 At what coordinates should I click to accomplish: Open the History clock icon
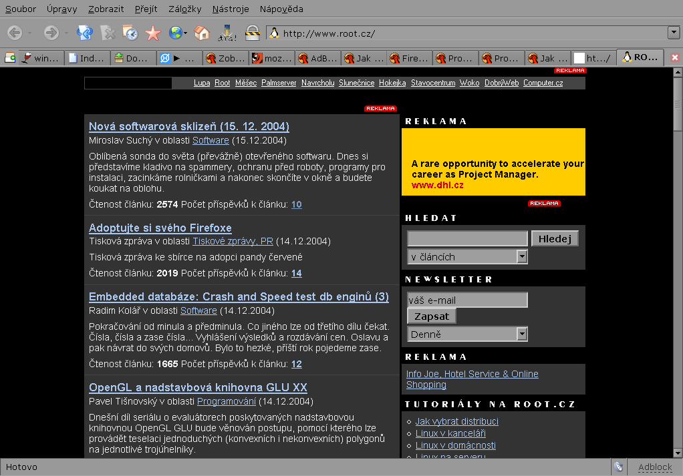tap(130, 33)
